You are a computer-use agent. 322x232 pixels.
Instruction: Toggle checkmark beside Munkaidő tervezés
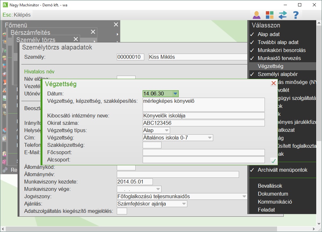(x=252, y=58)
